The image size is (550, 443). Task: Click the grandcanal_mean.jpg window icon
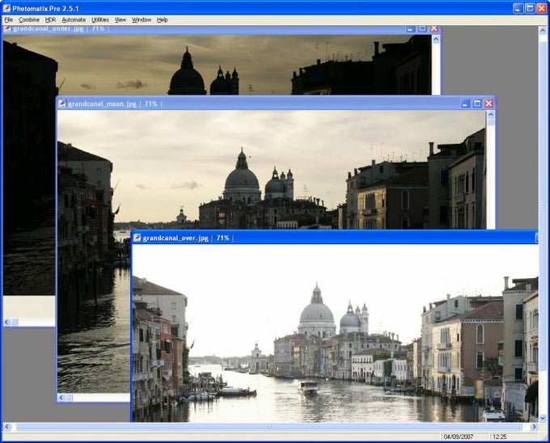tap(62, 103)
